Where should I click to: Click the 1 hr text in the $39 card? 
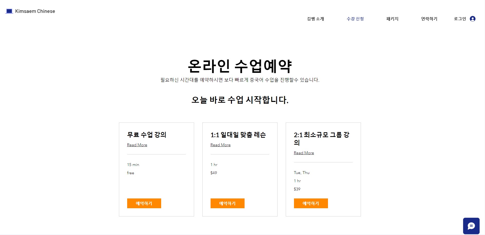pyautogui.click(x=297, y=181)
